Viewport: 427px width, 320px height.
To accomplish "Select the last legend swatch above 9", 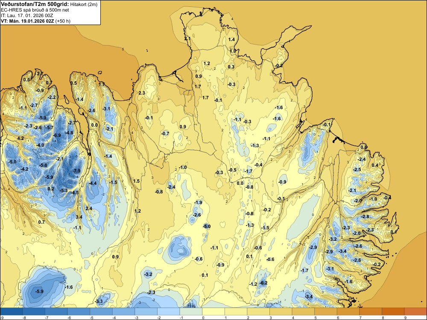I will click(415, 311).
